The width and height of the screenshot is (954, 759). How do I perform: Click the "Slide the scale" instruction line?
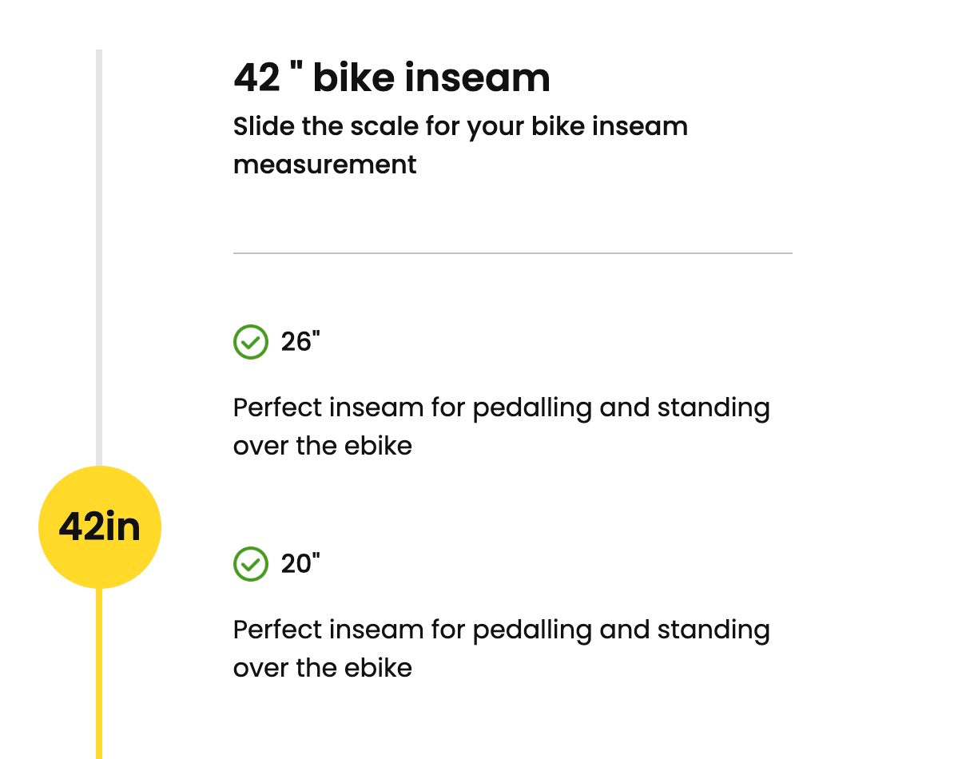(459, 126)
